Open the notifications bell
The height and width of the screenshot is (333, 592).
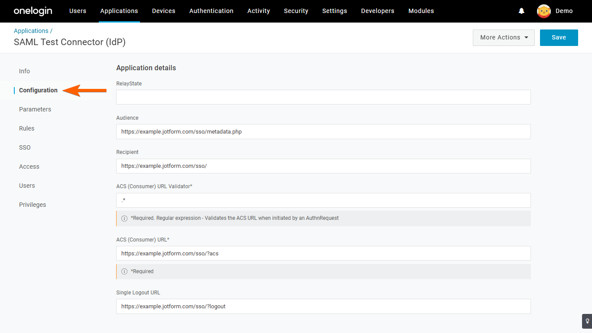tap(521, 11)
